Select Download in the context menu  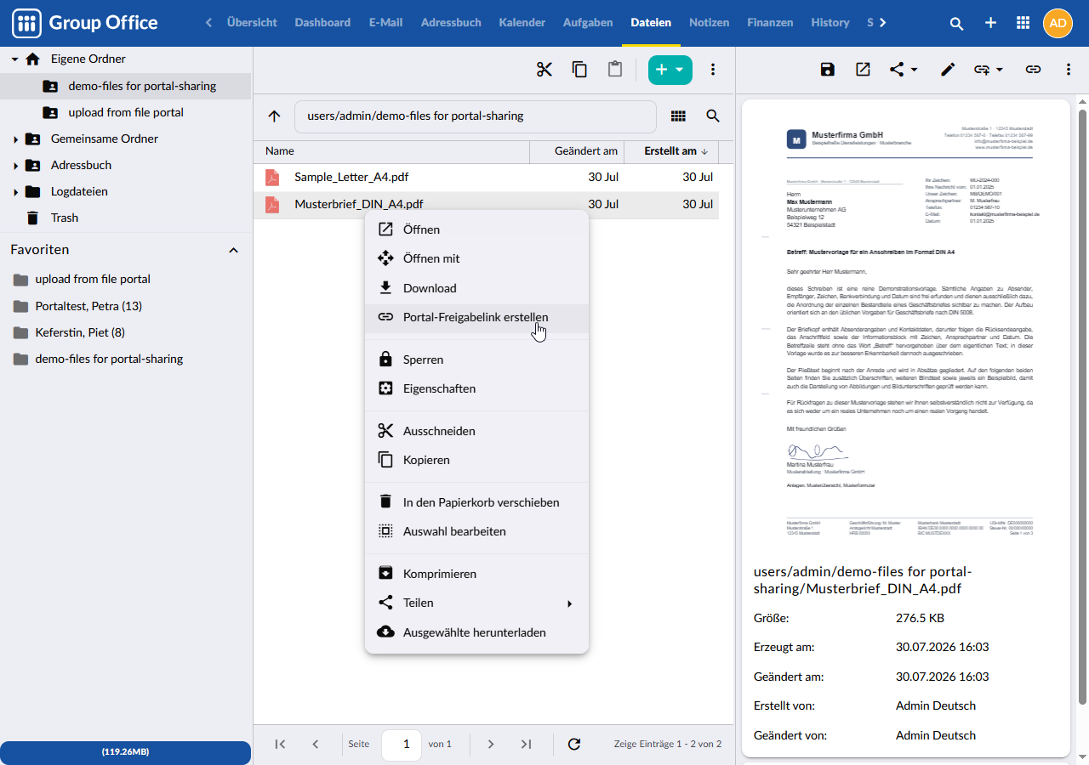click(476, 288)
